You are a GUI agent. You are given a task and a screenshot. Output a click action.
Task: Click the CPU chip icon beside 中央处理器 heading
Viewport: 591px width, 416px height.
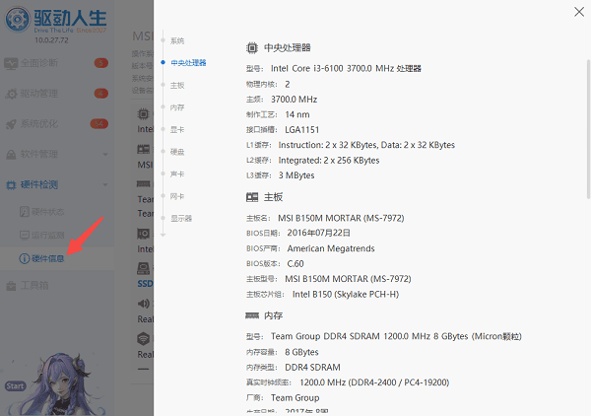point(252,48)
